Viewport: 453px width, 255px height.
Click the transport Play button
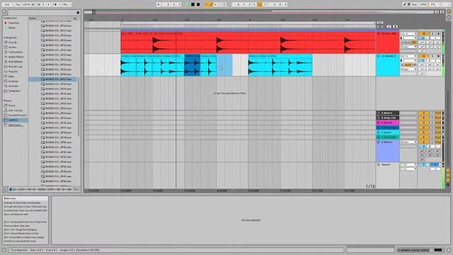click(x=187, y=4)
